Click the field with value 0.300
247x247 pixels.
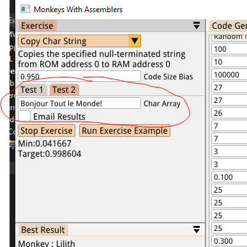coord(229,241)
